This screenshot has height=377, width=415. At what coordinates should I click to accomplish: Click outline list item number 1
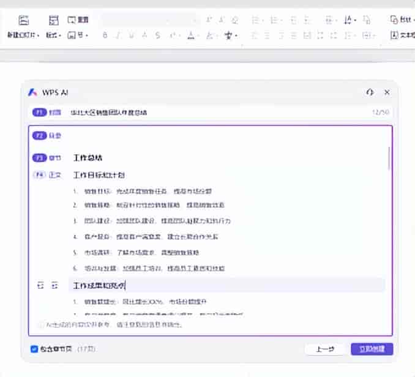(143, 192)
